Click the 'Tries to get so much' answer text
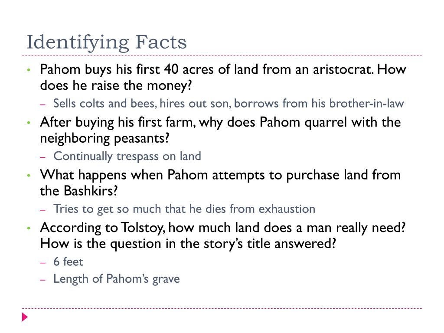This screenshot has height=333, width=444. tap(184, 209)
